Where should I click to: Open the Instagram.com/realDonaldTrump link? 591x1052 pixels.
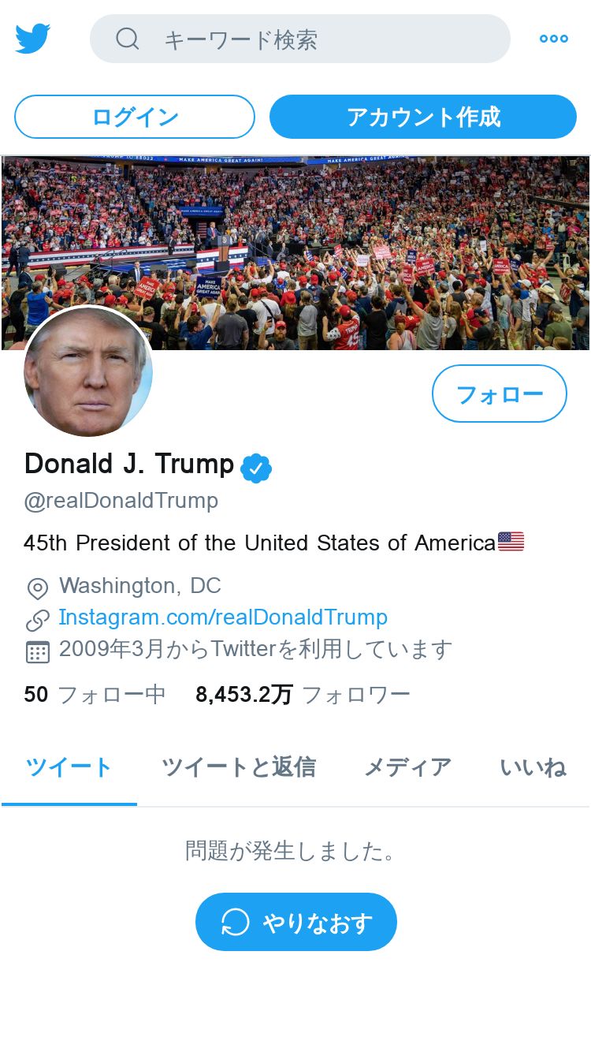click(223, 617)
